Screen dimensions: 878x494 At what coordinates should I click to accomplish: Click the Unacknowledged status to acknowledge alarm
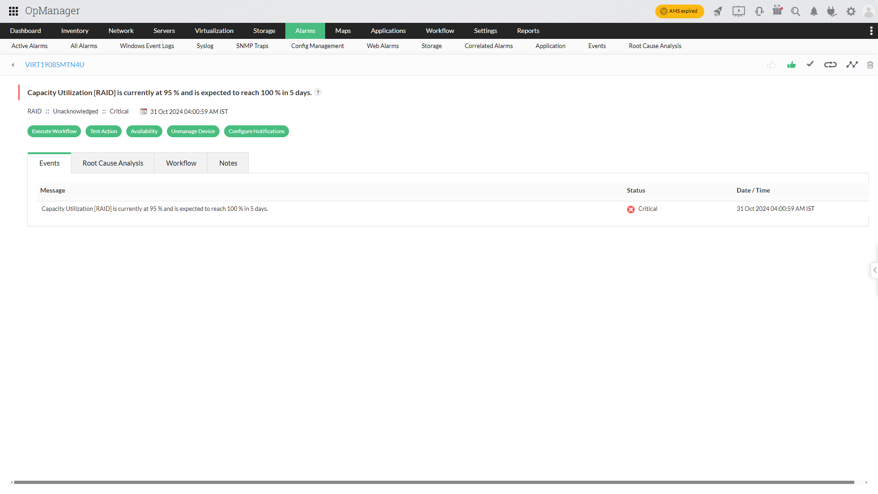tap(75, 111)
